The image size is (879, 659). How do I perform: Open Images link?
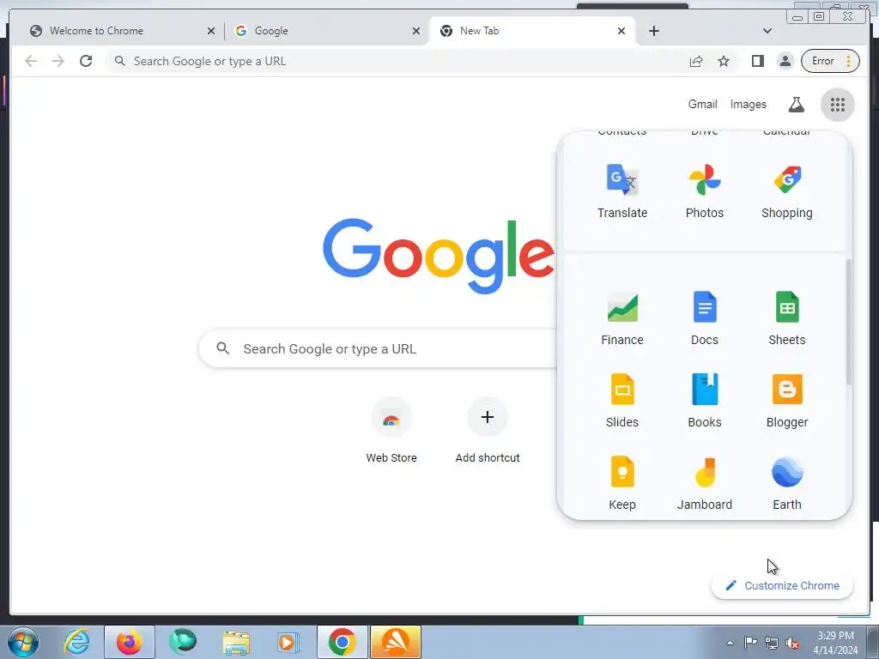[748, 104]
